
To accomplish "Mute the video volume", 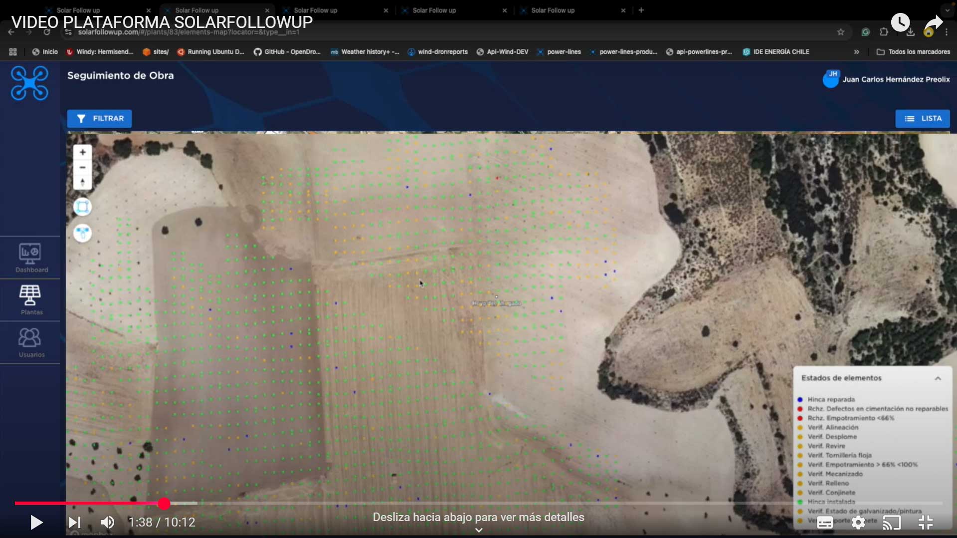I will [x=107, y=523].
